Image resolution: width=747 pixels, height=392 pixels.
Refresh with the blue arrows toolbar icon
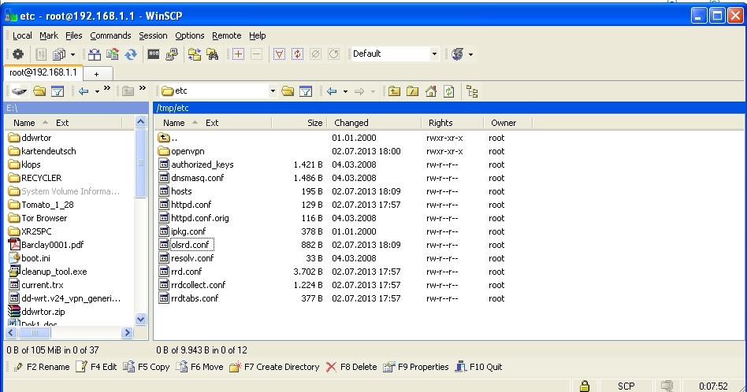(x=131, y=54)
